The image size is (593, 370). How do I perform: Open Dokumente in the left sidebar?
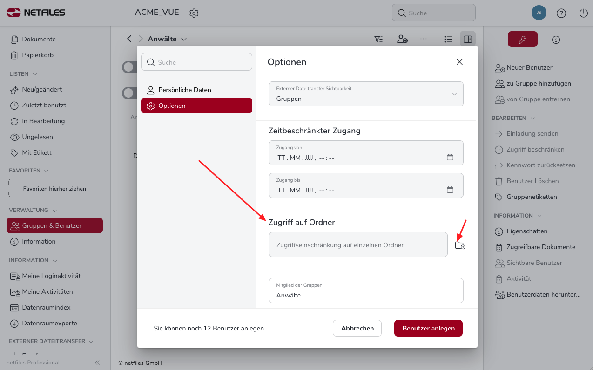coord(39,40)
